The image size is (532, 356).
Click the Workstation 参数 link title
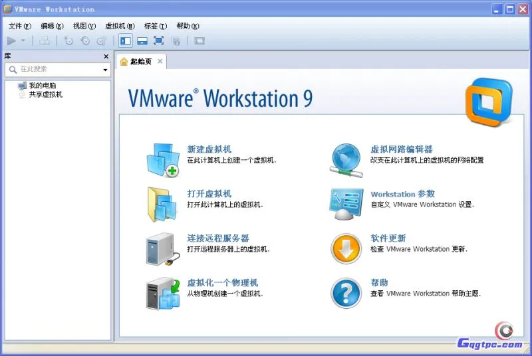pos(403,194)
